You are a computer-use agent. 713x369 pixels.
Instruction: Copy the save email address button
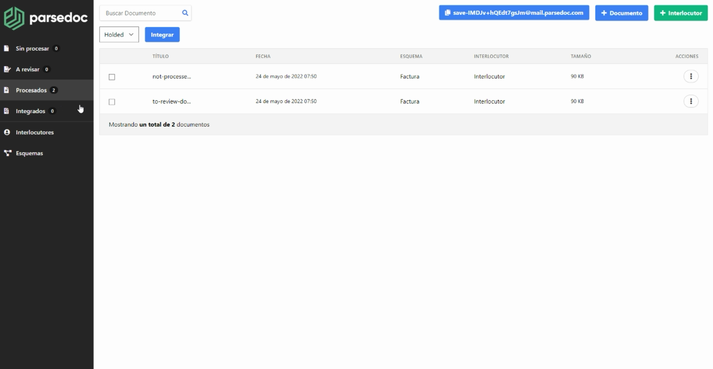pyautogui.click(x=514, y=13)
